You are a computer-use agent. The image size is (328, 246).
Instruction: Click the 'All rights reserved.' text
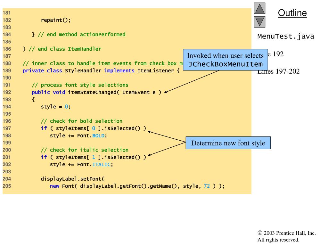(278, 240)
